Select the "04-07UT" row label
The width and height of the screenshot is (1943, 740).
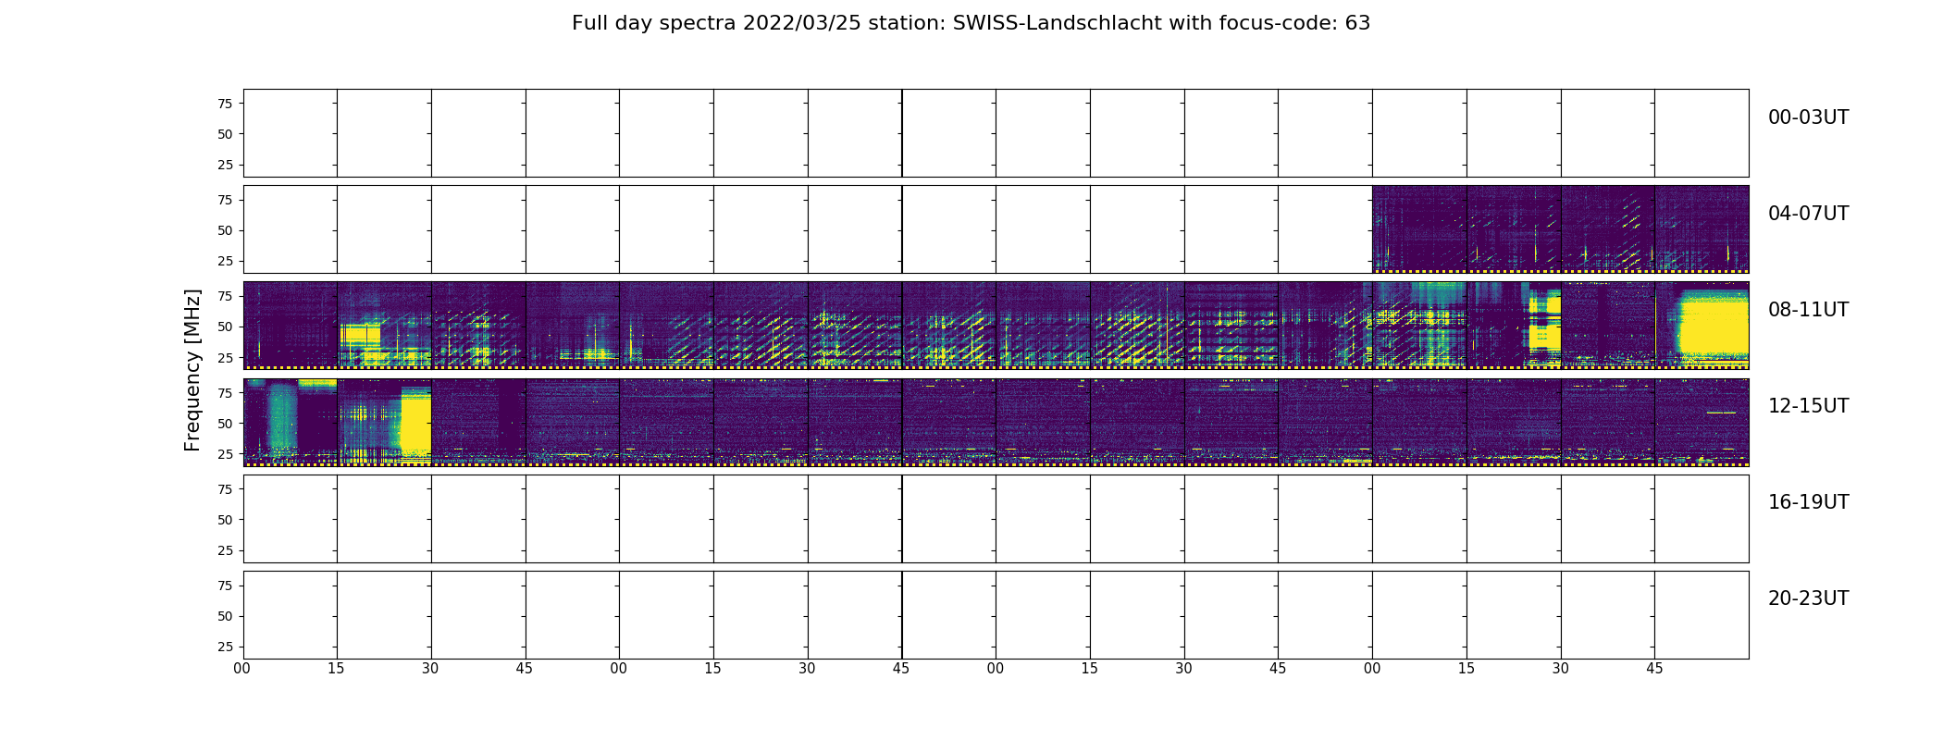pos(1808,214)
